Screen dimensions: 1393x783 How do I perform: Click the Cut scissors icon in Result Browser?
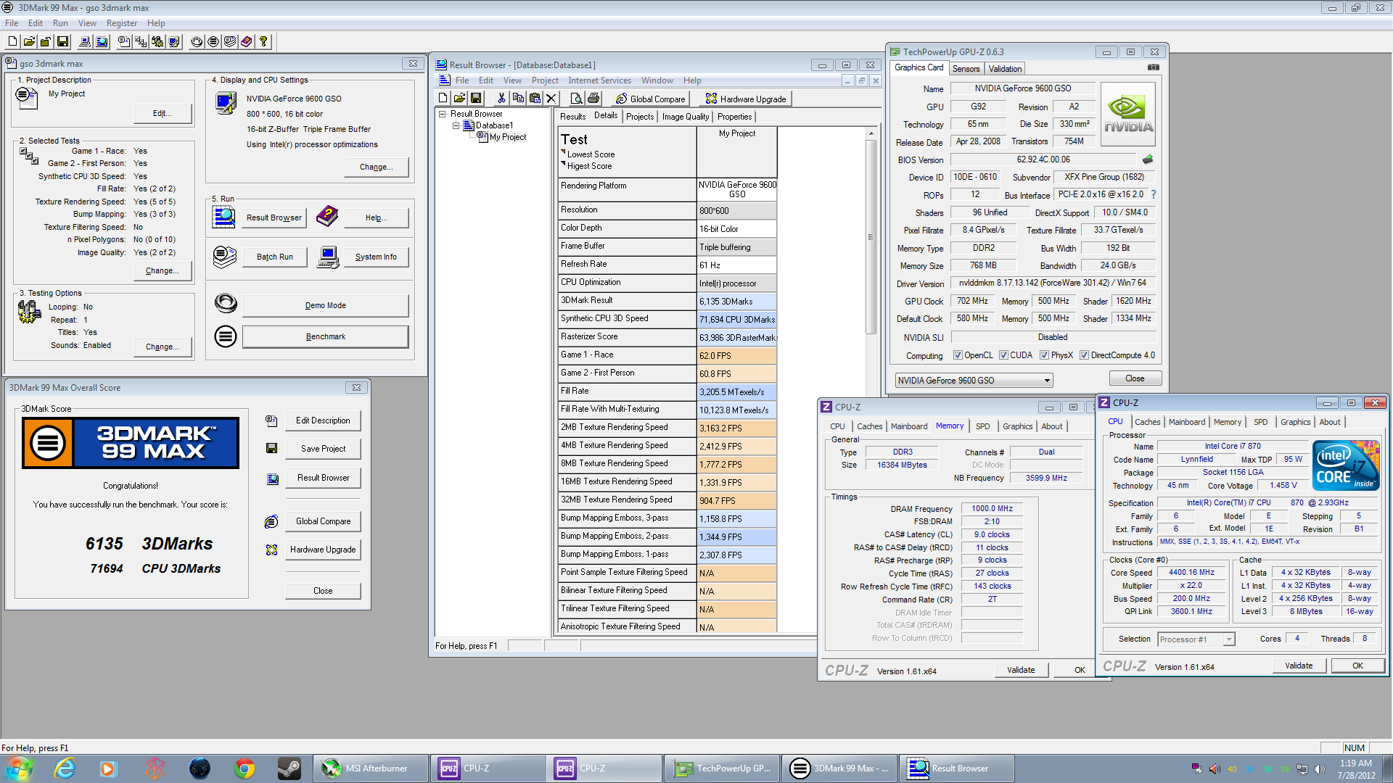(x=501, y=99)
